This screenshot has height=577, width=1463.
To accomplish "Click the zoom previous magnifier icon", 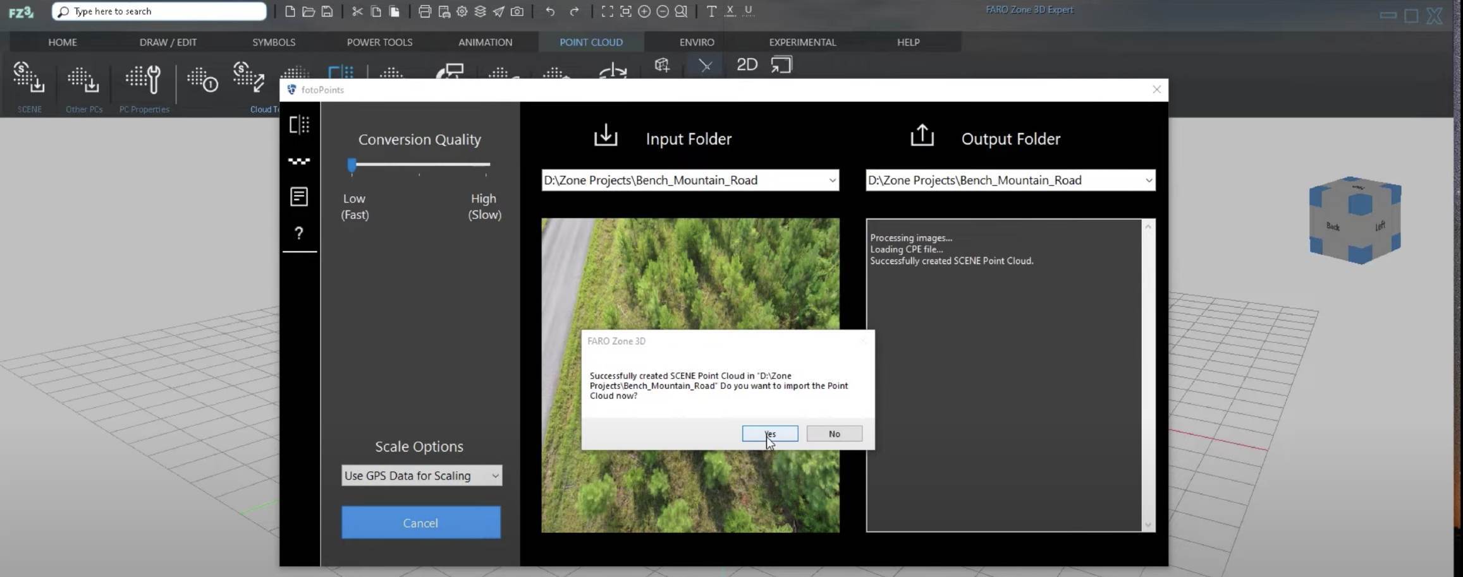I will [681, 11].
